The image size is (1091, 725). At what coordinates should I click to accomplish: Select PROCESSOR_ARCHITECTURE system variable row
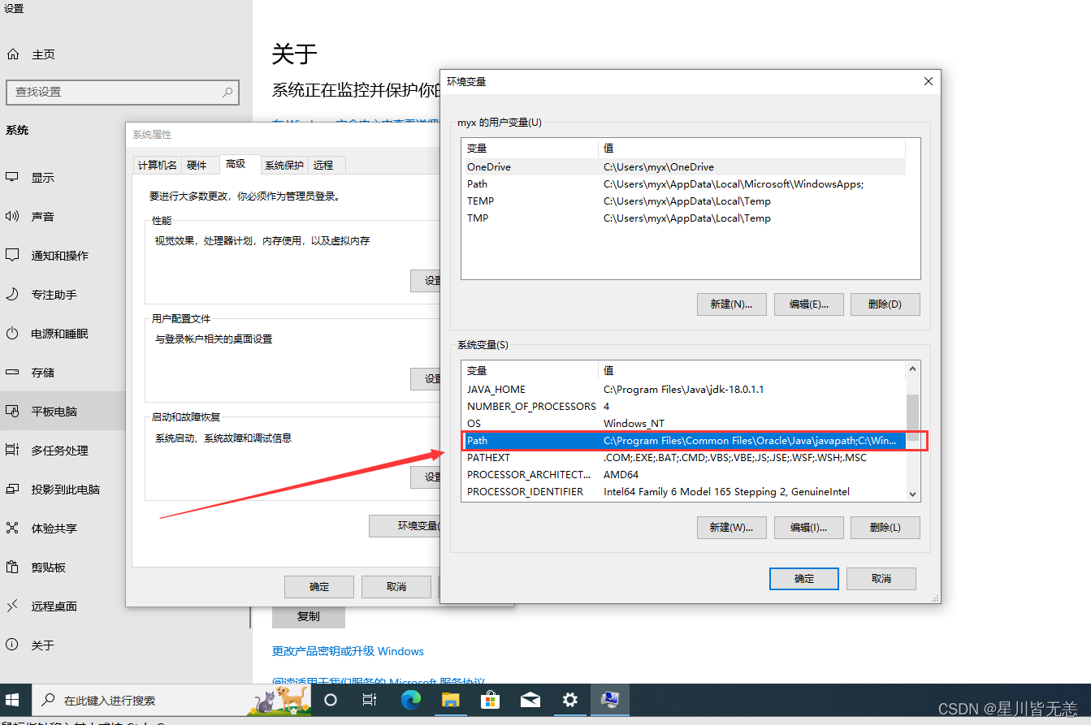coord(683,475)
